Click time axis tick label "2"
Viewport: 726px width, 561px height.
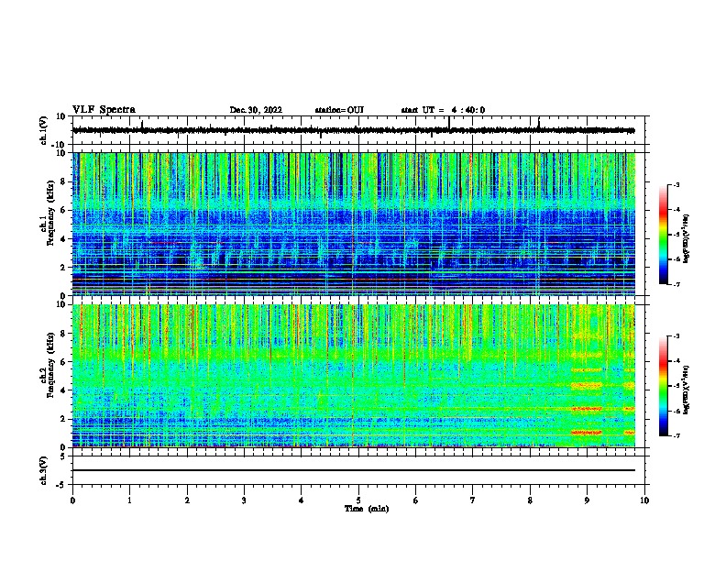tap(187, 500)
